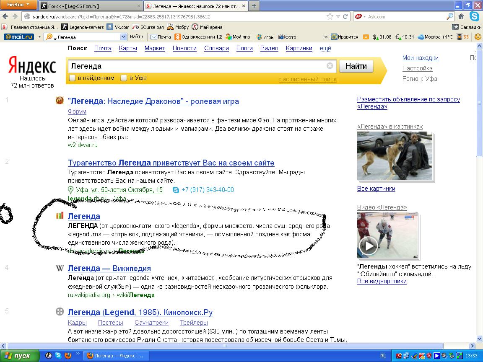Image resolution: width=483 pixels, height=362 pixels.
Task: Tick the 'в найденном' checkbox
Action: pyautogui.click(x=72, y=78)
